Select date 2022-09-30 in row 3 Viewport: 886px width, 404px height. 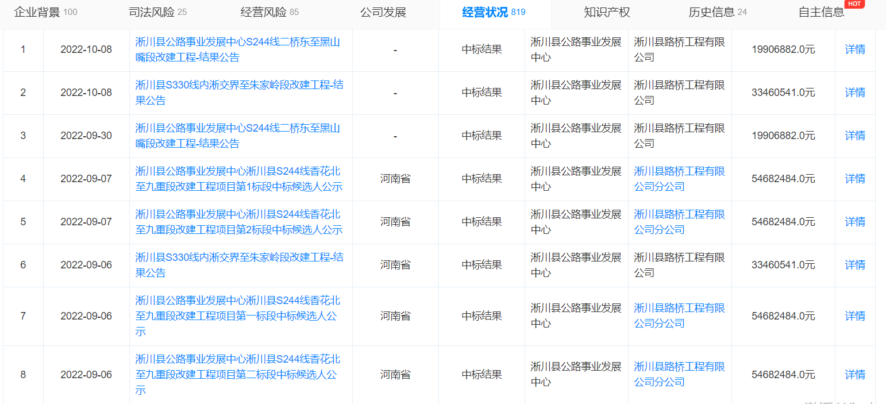click(x=86, y=136)
